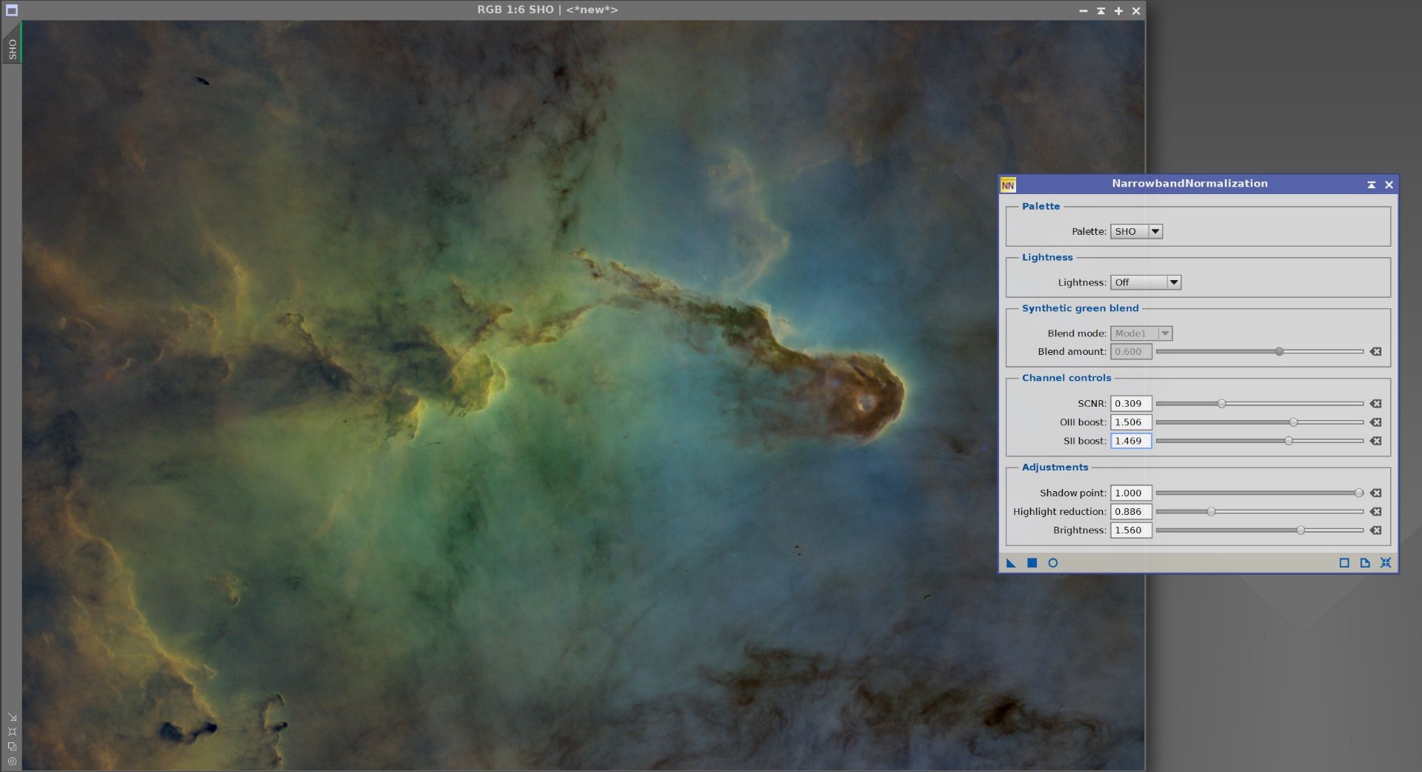
Task: Focus the Highlight reduction field 0.886
Action: pos(1131,512)
